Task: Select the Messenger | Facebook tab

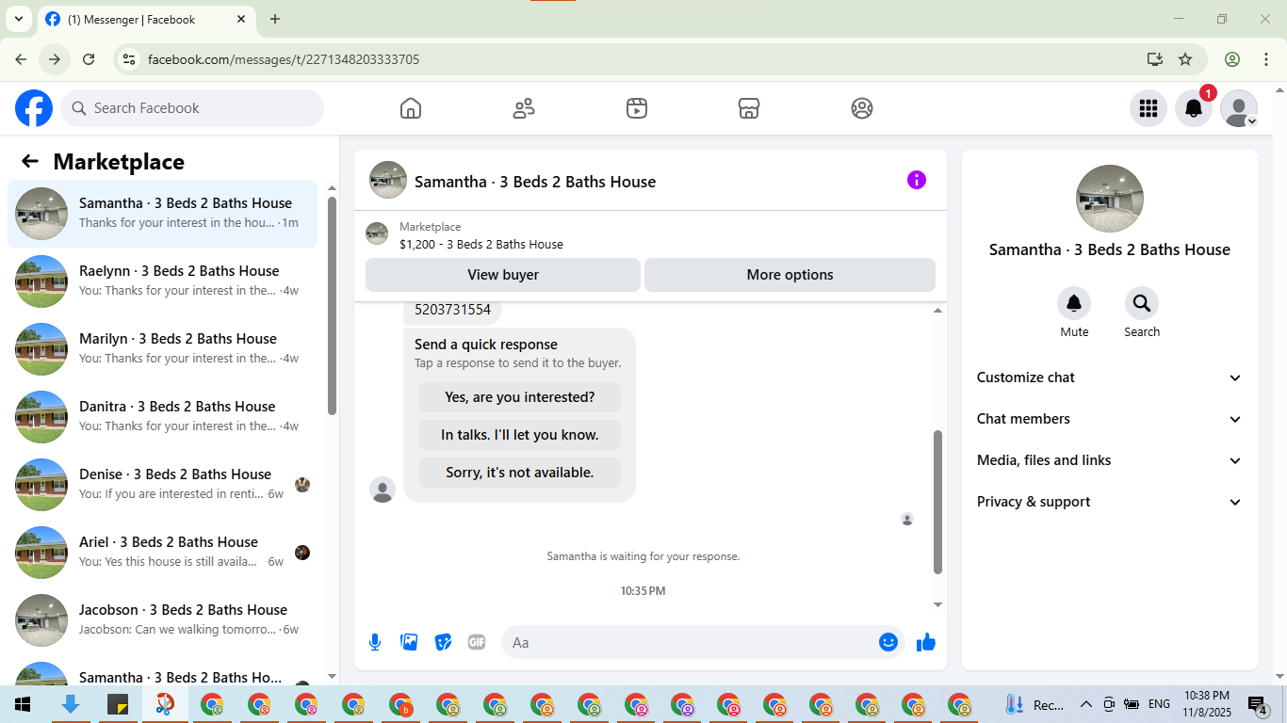Action: (x=146, y=19)
